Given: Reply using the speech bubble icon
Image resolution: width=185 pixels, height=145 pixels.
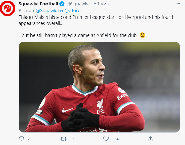Looking at the screenshot, I should point(21,139).
